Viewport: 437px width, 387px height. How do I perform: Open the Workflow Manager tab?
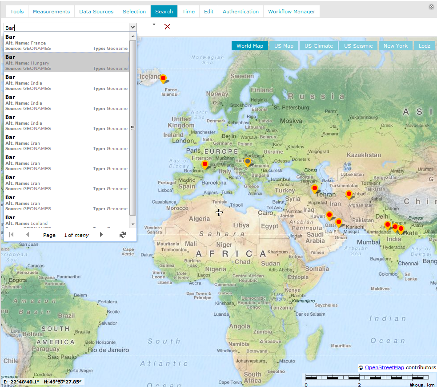[291, 11]
